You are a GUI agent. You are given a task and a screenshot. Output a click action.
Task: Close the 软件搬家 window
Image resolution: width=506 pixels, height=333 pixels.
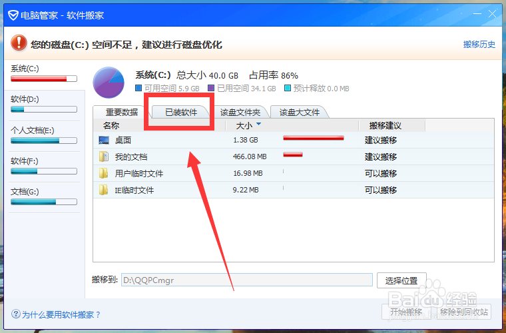click(492, 14)
